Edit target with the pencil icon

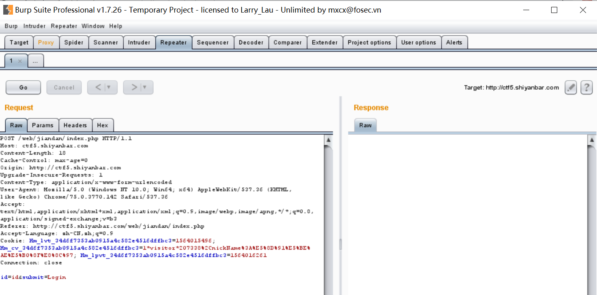point(571,87)
